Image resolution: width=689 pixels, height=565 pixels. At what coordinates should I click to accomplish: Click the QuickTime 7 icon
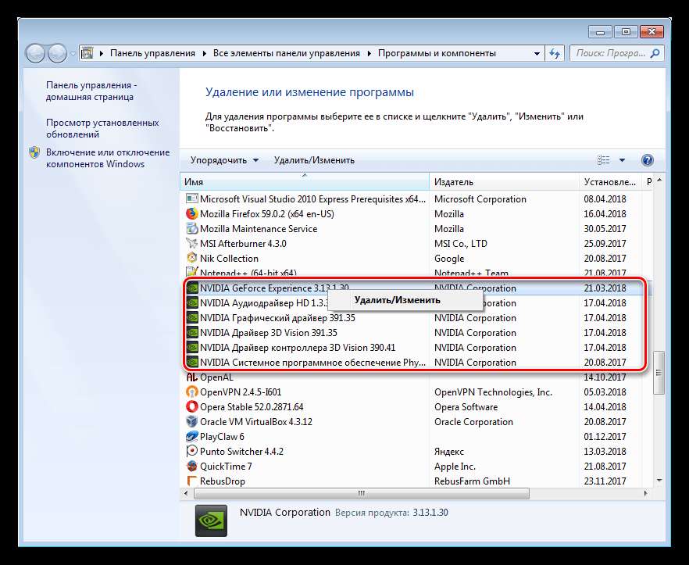pos(192,466)
